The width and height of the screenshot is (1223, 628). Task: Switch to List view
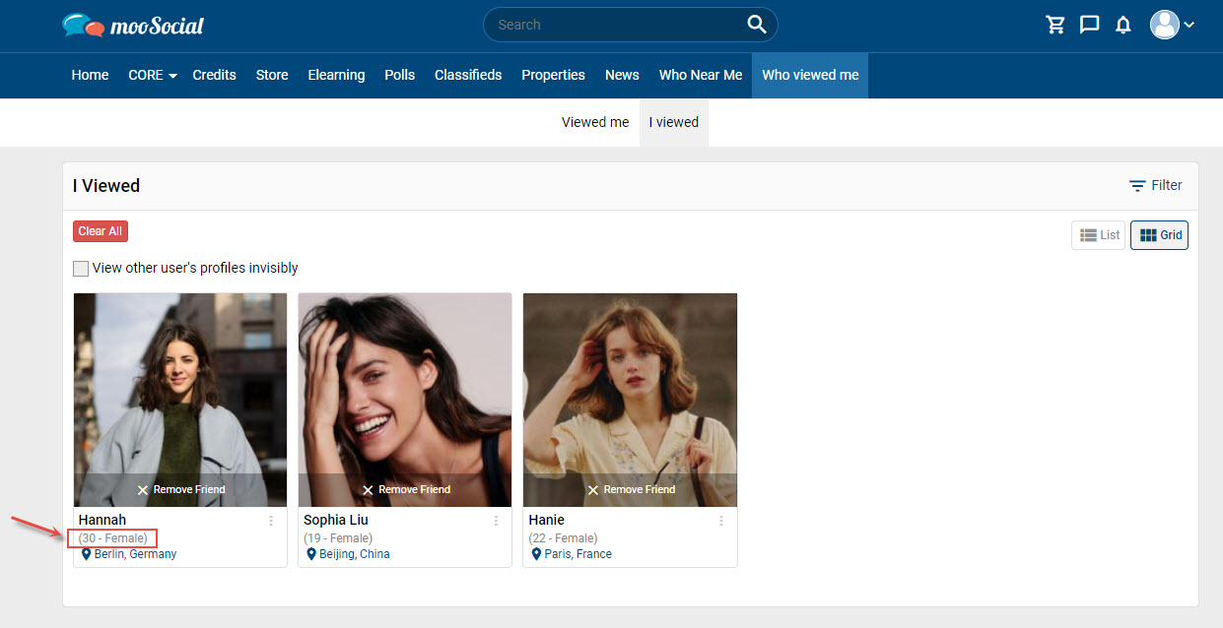pyautogui.click(x=1099, y=235)
